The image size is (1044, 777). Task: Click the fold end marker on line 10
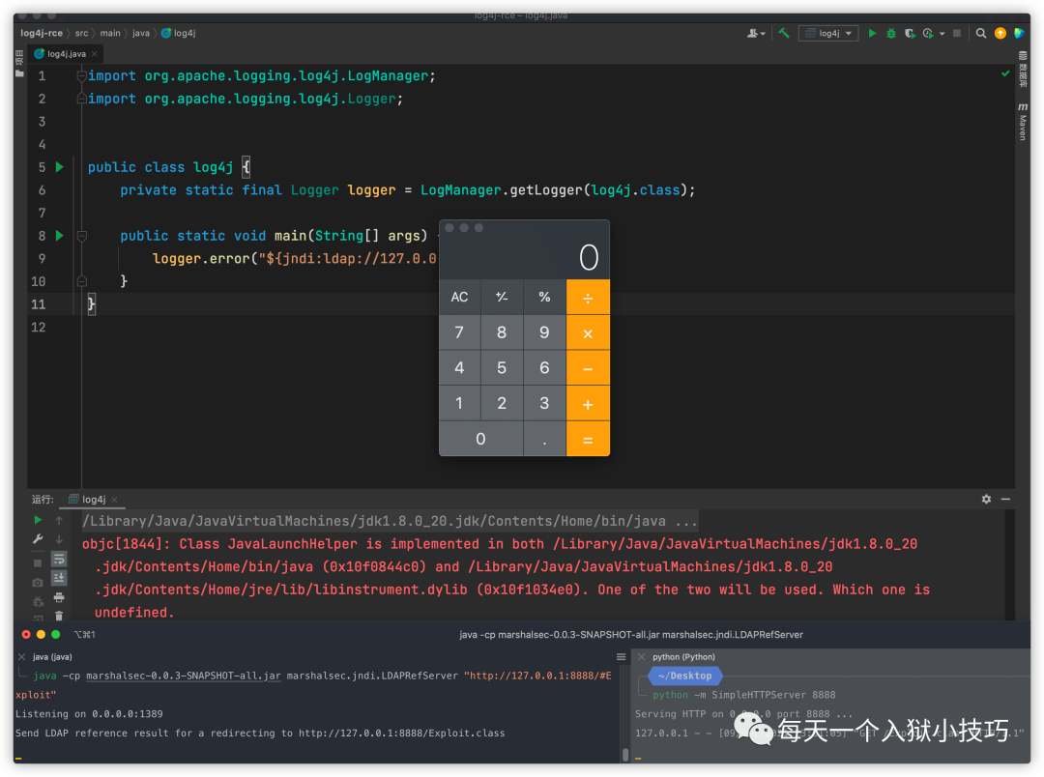pos(81,281)
